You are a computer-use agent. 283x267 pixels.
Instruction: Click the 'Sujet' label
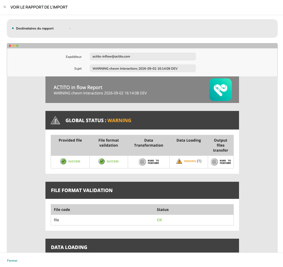[78, 68]
